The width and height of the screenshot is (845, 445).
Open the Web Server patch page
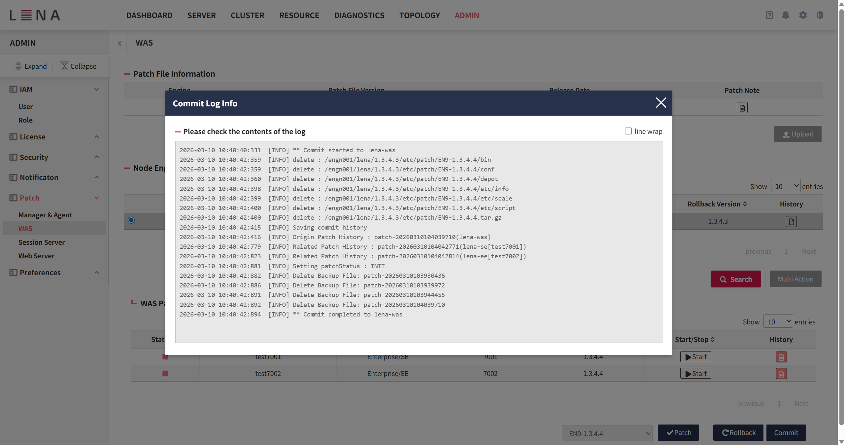[x=36, y=256]
